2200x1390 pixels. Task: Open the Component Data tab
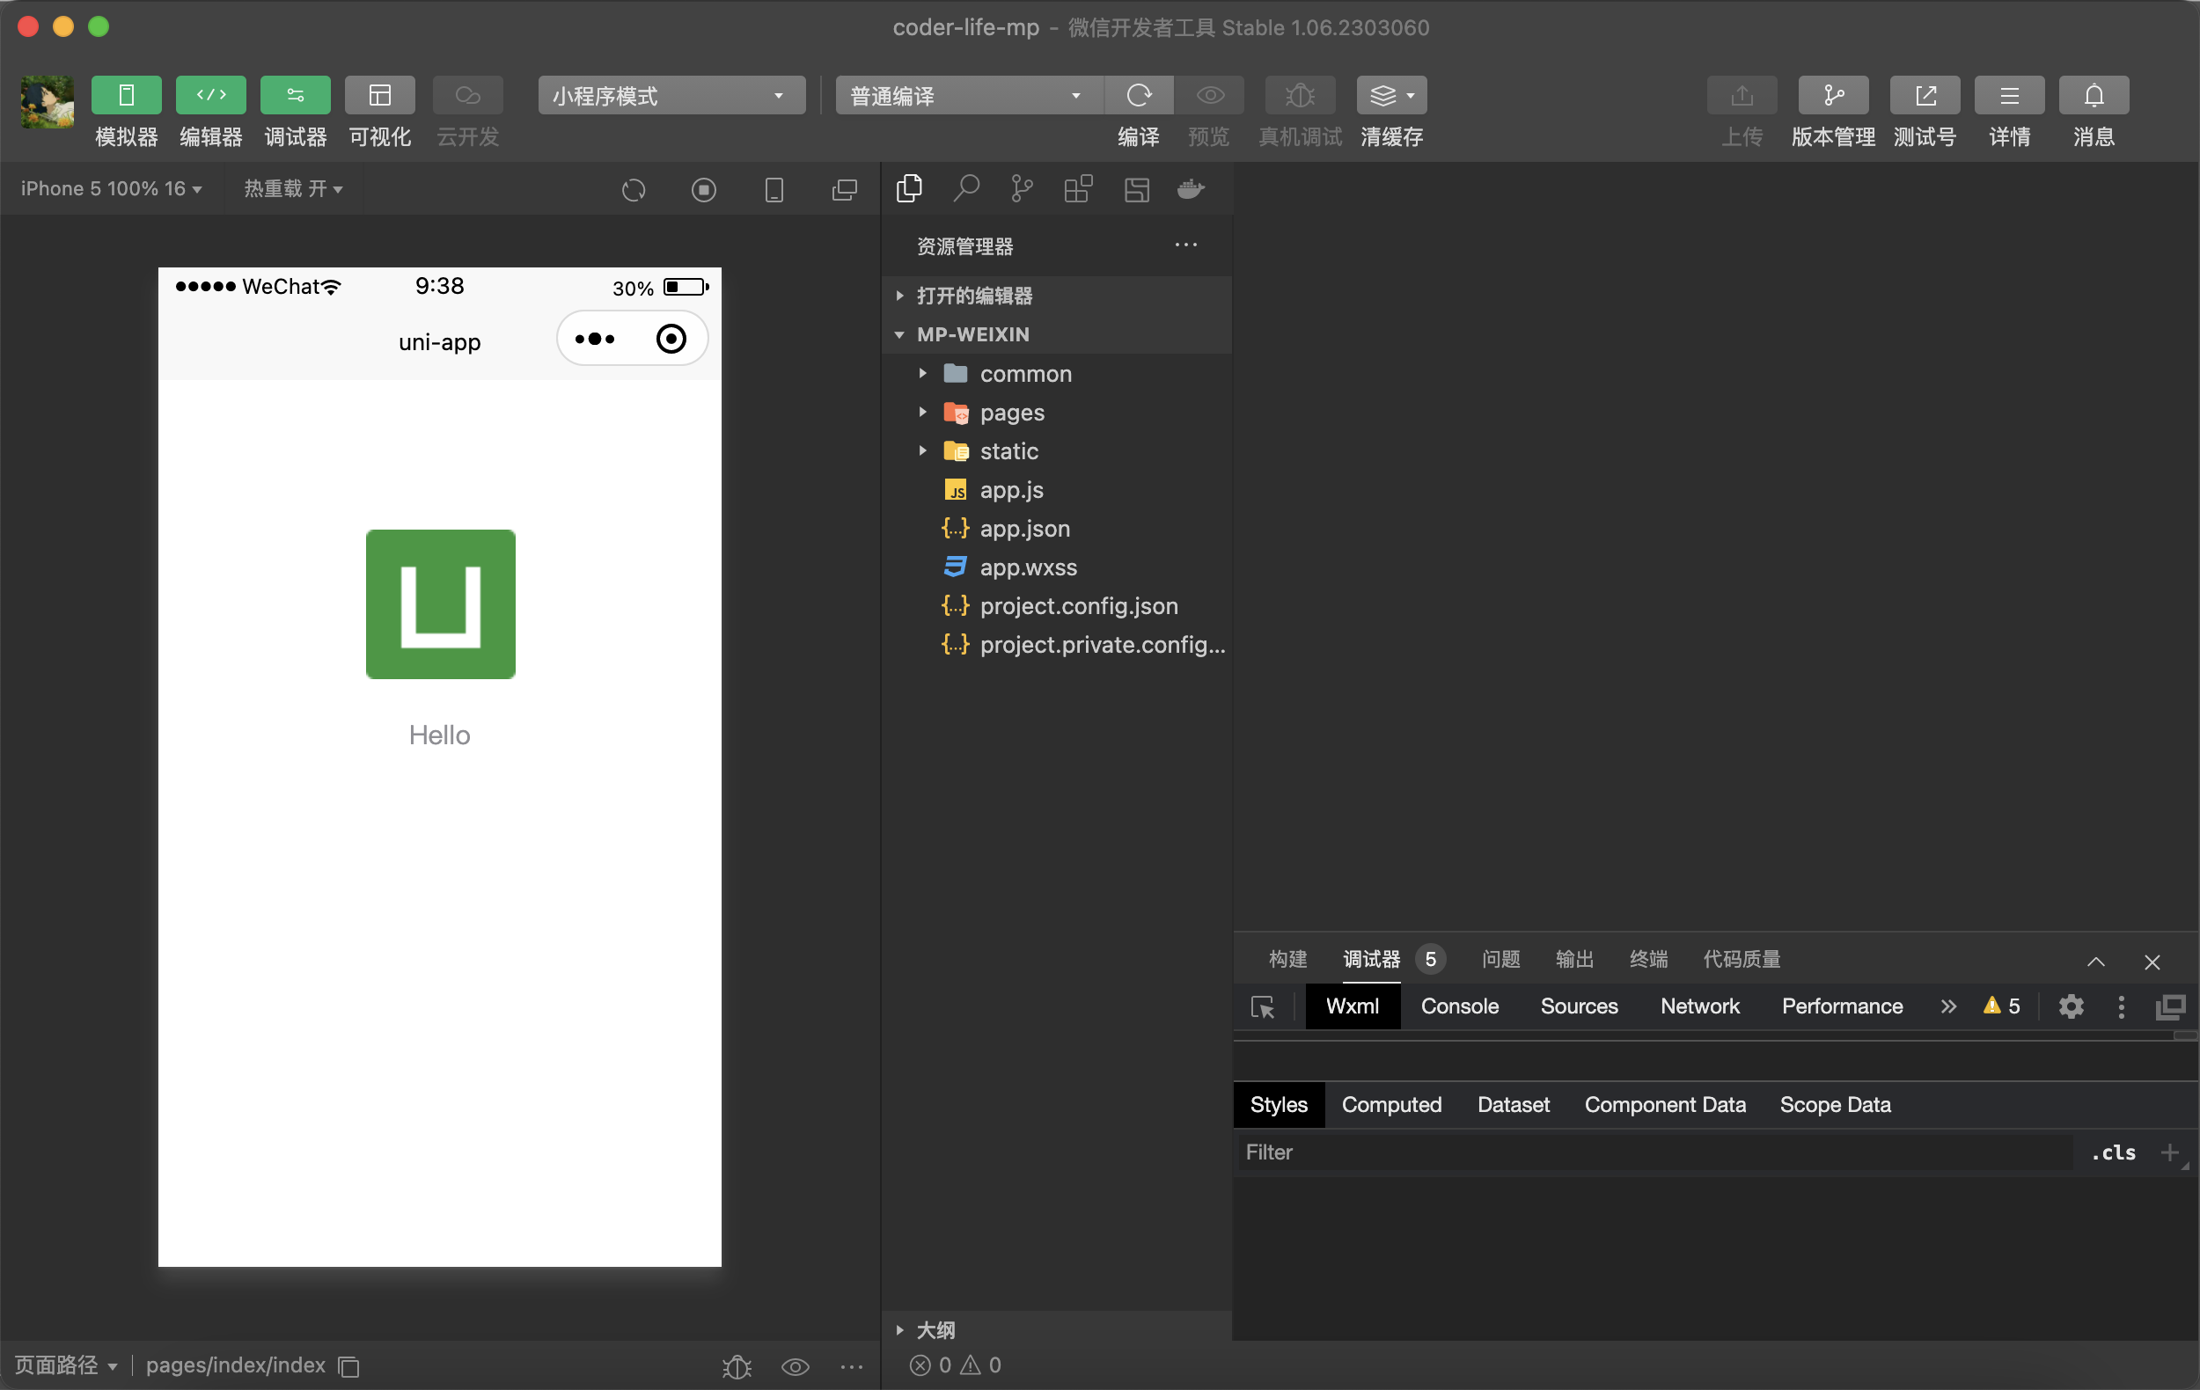[x=1665, y=1105]
